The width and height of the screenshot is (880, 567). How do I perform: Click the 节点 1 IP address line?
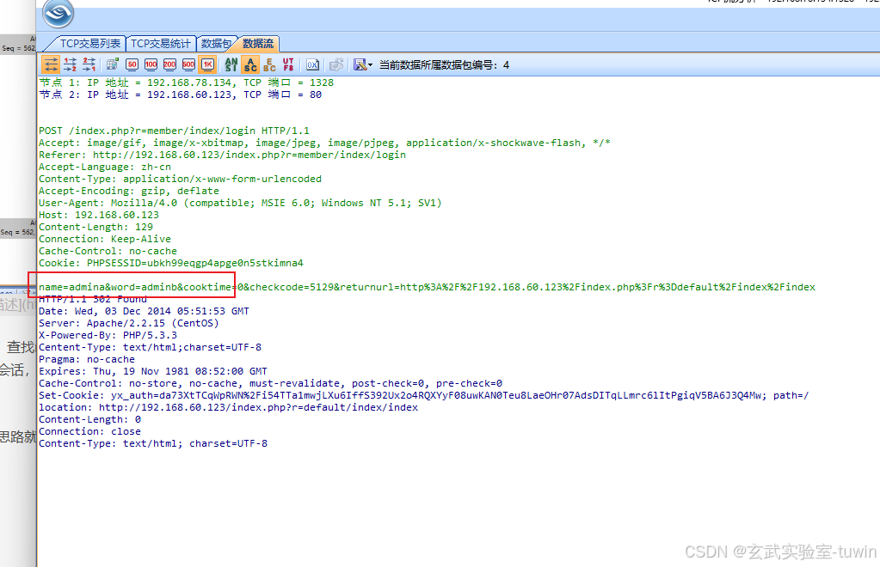(x=187, y=82)
